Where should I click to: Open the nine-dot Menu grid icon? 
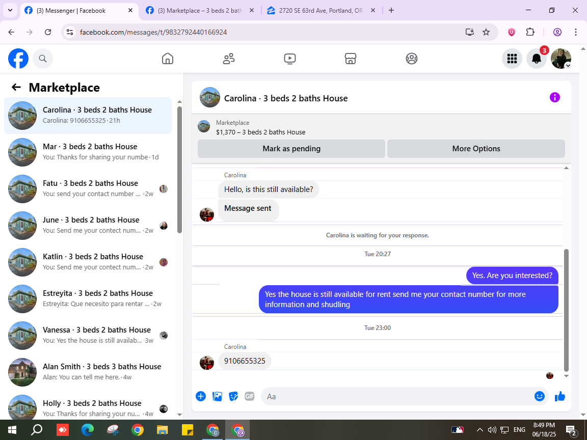(x=512, y=59)
